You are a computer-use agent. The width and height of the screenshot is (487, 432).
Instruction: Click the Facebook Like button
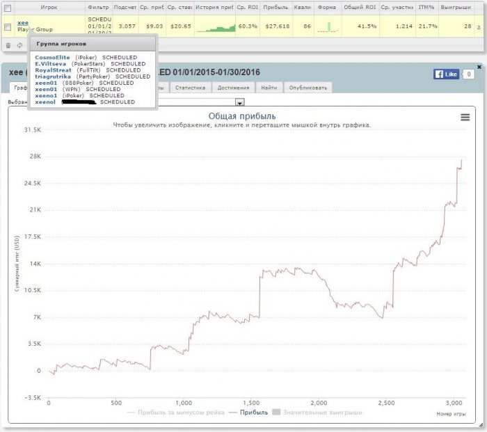[x=446, y=74]
